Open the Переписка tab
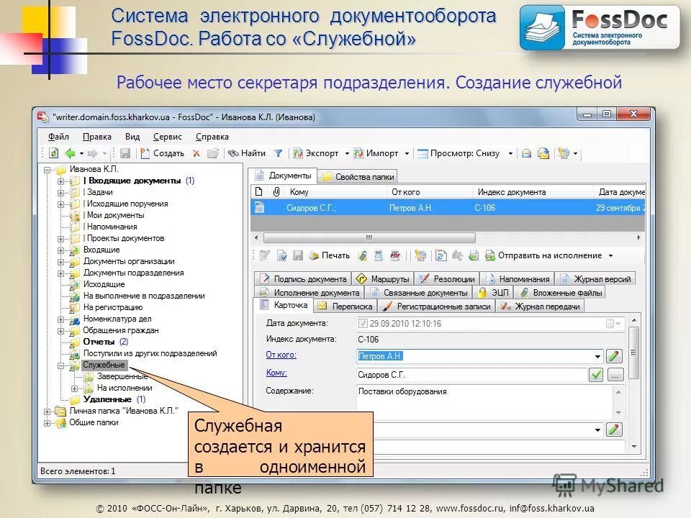 click(x=345, y=306)
